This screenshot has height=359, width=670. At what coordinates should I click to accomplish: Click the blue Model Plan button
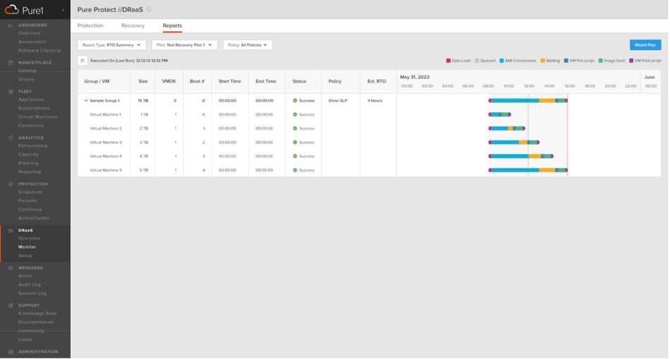pyautogui.click(x=645, y=45)
